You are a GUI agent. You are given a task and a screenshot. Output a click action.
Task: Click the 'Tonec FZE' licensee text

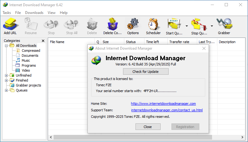[x=104, y=85]
